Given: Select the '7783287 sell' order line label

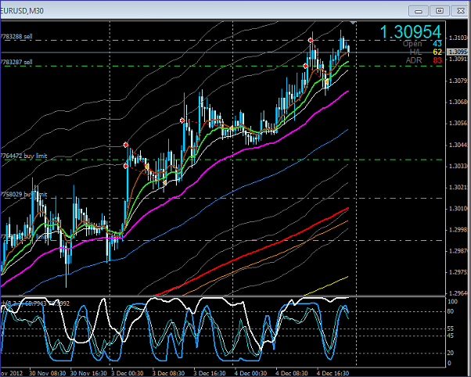Looking at the screenshot, I should 16,63.
